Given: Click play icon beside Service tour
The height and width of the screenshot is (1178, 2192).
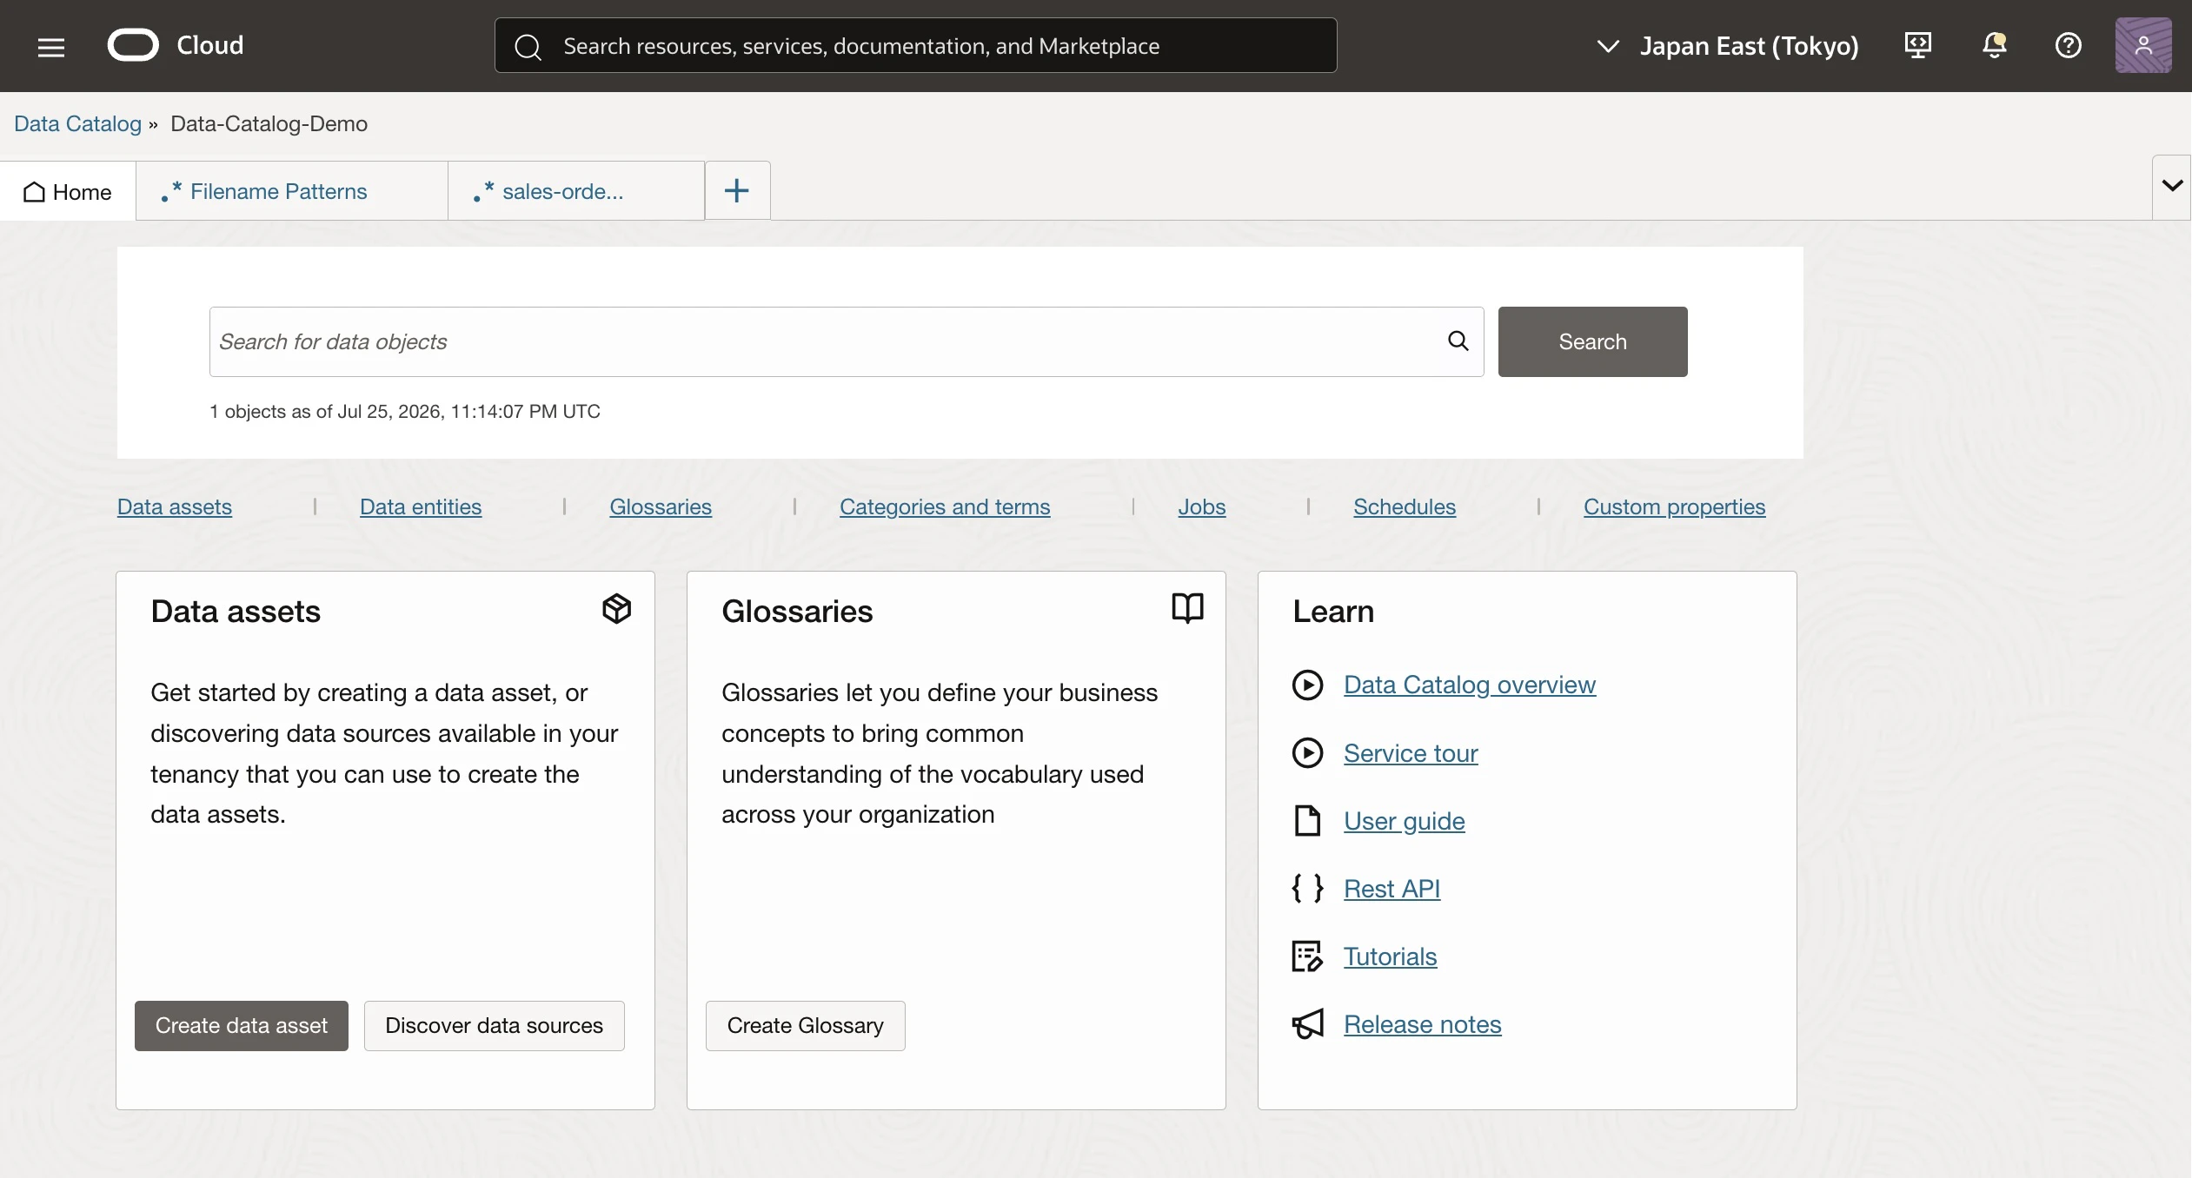Looking at the screenshot, I should pyautogui.click(x=1307, y=752).
